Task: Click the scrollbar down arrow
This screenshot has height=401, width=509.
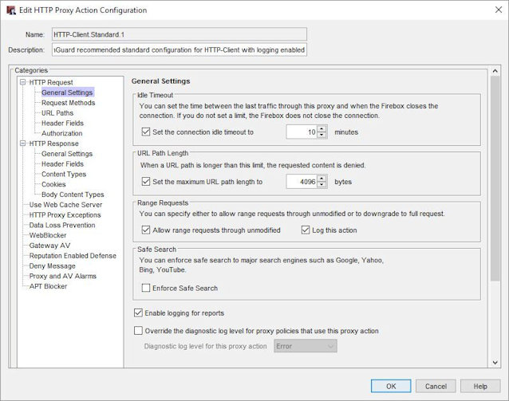Action: (x=495, y=363)
